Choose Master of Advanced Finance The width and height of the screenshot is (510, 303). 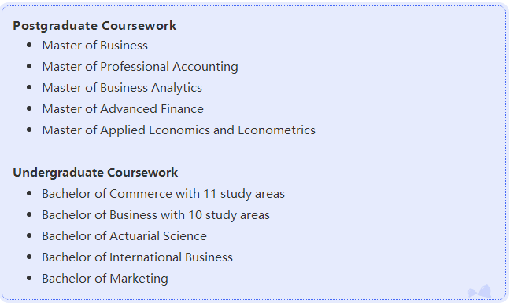[x=123, y=109]
